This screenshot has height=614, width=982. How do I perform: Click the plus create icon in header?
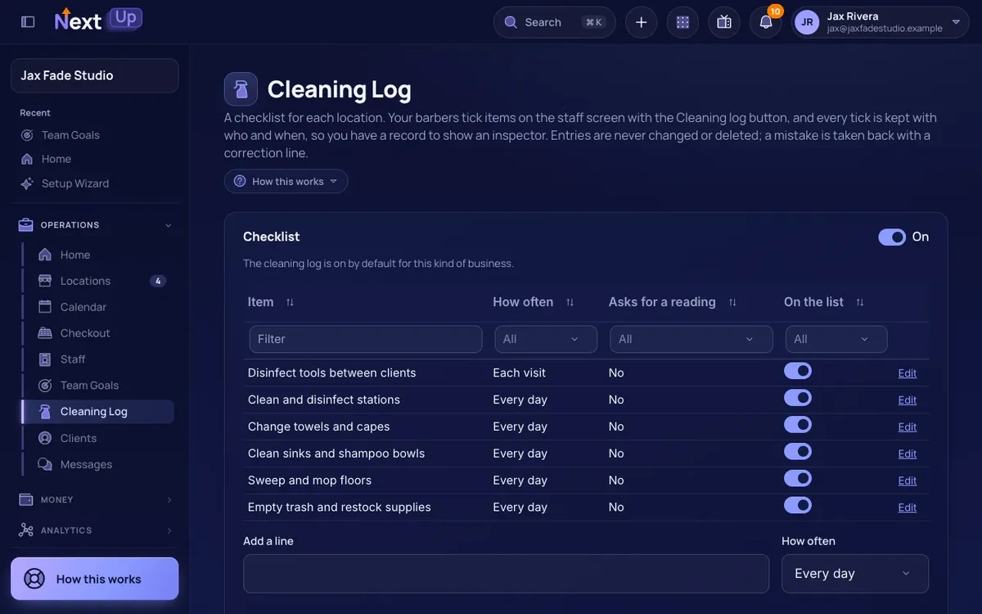[642, 22]
